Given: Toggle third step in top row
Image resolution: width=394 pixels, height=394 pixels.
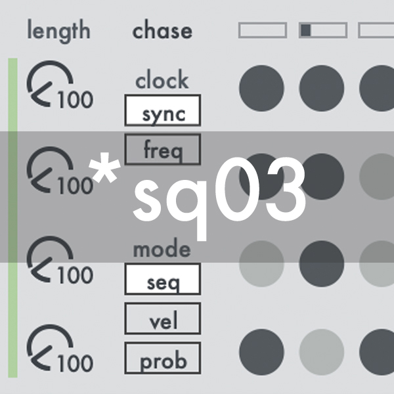Looking at the screenshot, I should click(x=381, y=88).
